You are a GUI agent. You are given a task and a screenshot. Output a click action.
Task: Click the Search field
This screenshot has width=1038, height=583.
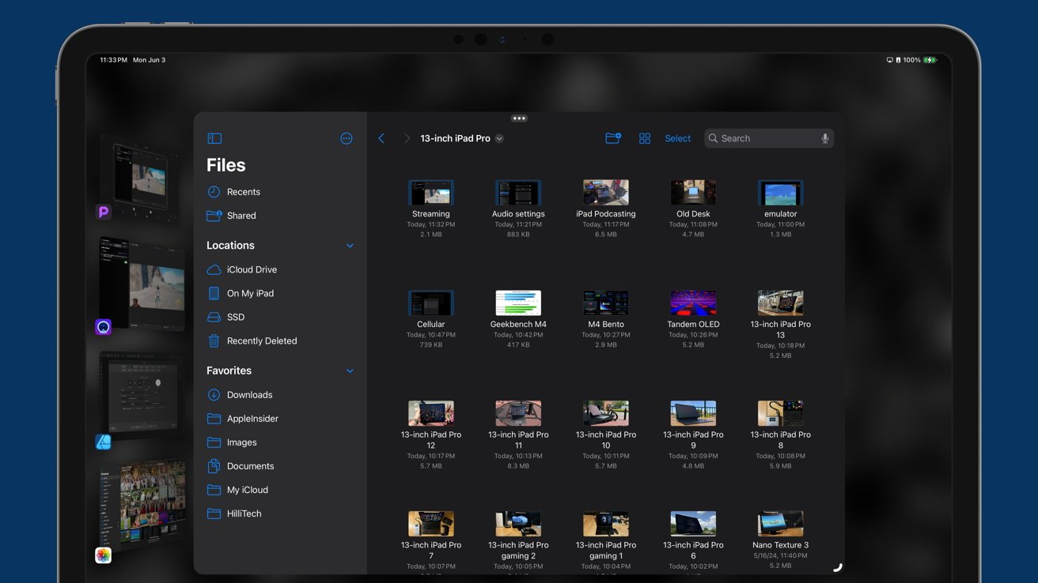point(769,138)
